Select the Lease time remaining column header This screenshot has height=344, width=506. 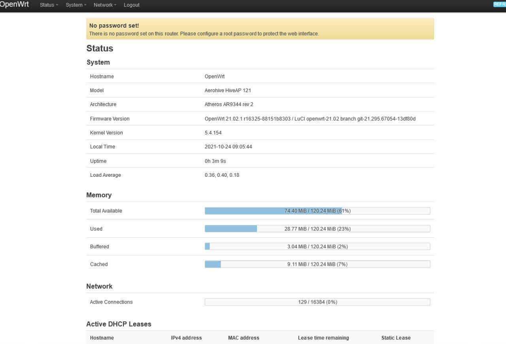coord(323,338)
